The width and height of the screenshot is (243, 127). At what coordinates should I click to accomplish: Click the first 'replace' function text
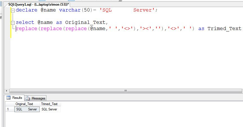pos(27,29)
